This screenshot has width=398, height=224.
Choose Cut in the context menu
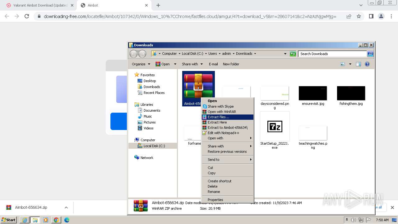coord(228,168)
